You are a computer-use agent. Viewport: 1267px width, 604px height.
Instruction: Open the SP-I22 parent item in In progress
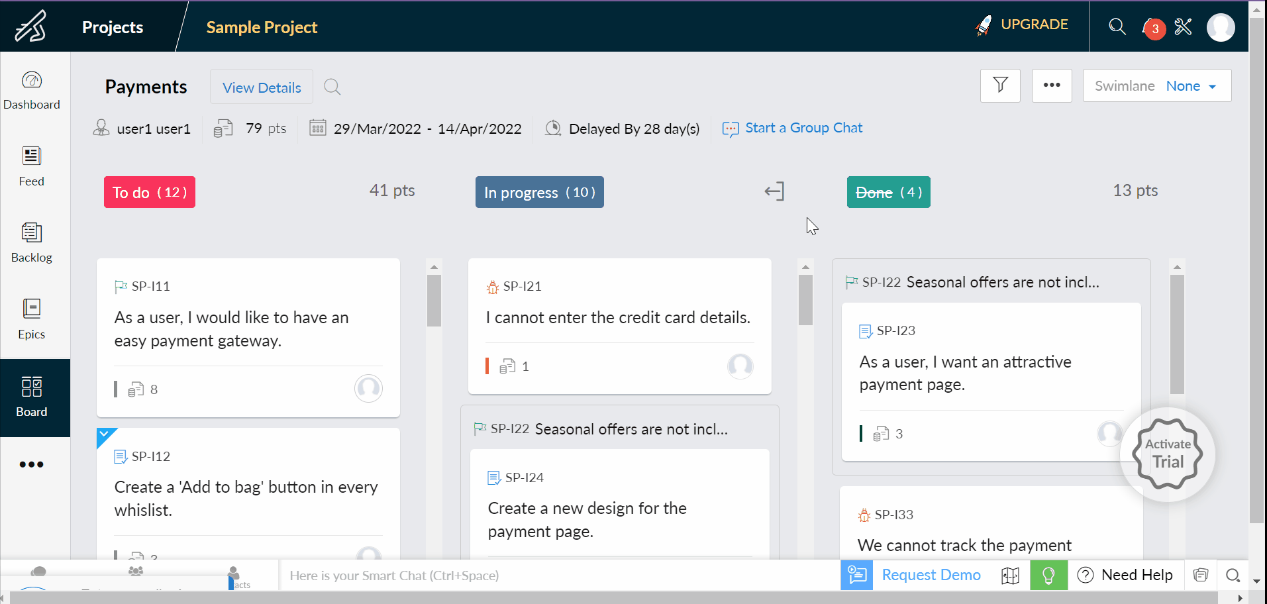601,429
